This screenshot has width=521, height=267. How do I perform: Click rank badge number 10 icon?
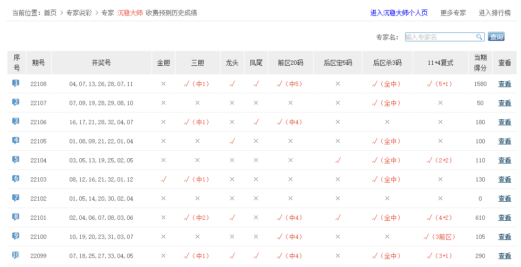pos(16,255)
